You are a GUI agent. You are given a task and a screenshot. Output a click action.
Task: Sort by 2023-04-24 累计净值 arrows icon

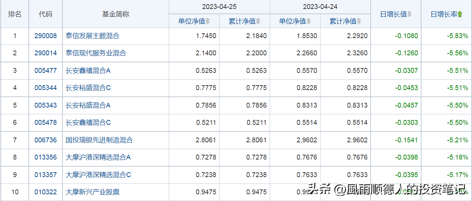coord(359,22)
